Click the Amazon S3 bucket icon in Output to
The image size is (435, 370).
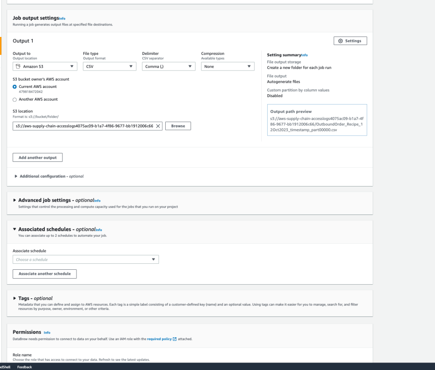[x=17, y=66]
